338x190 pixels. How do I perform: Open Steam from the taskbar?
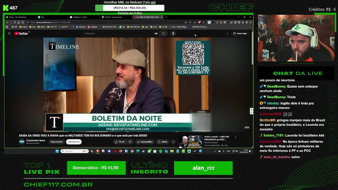143,151
